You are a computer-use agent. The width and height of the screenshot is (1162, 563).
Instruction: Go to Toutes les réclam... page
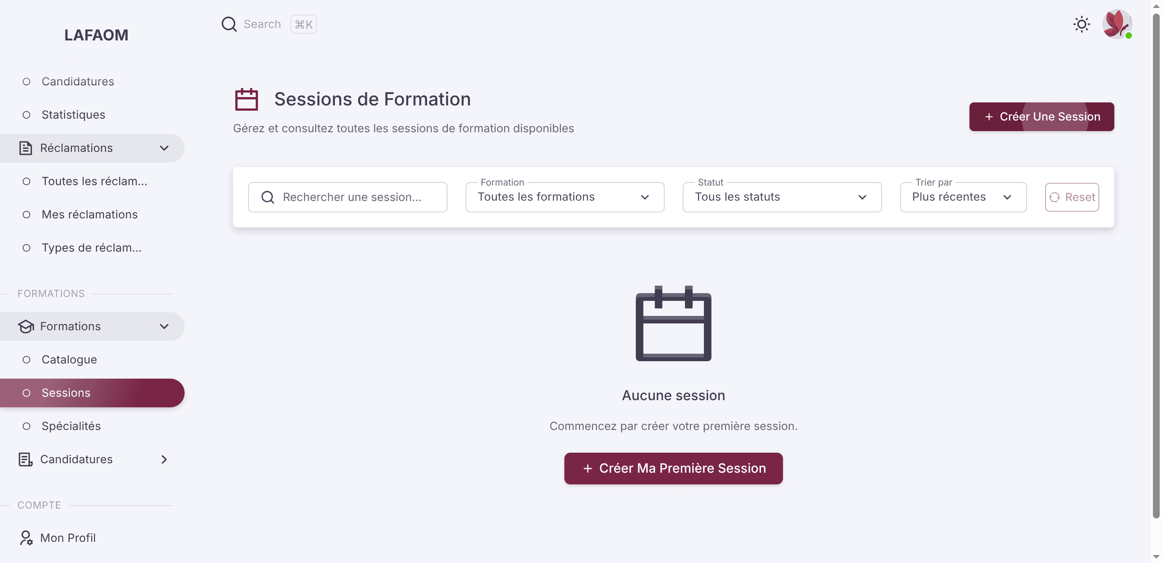click(x=92, y=181)
